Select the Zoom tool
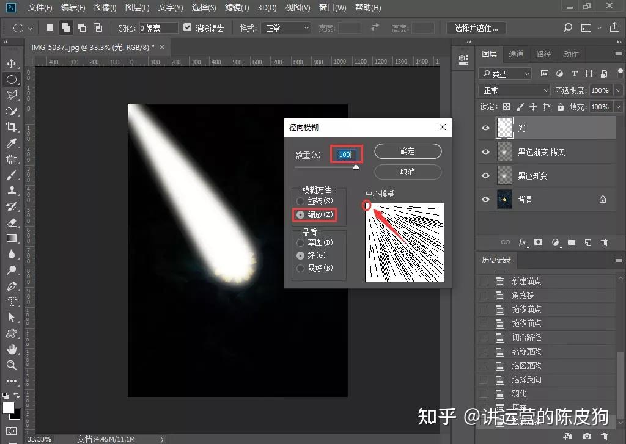Screen dimensions: 626x444 pyautogui.click(x=12, y=365)
